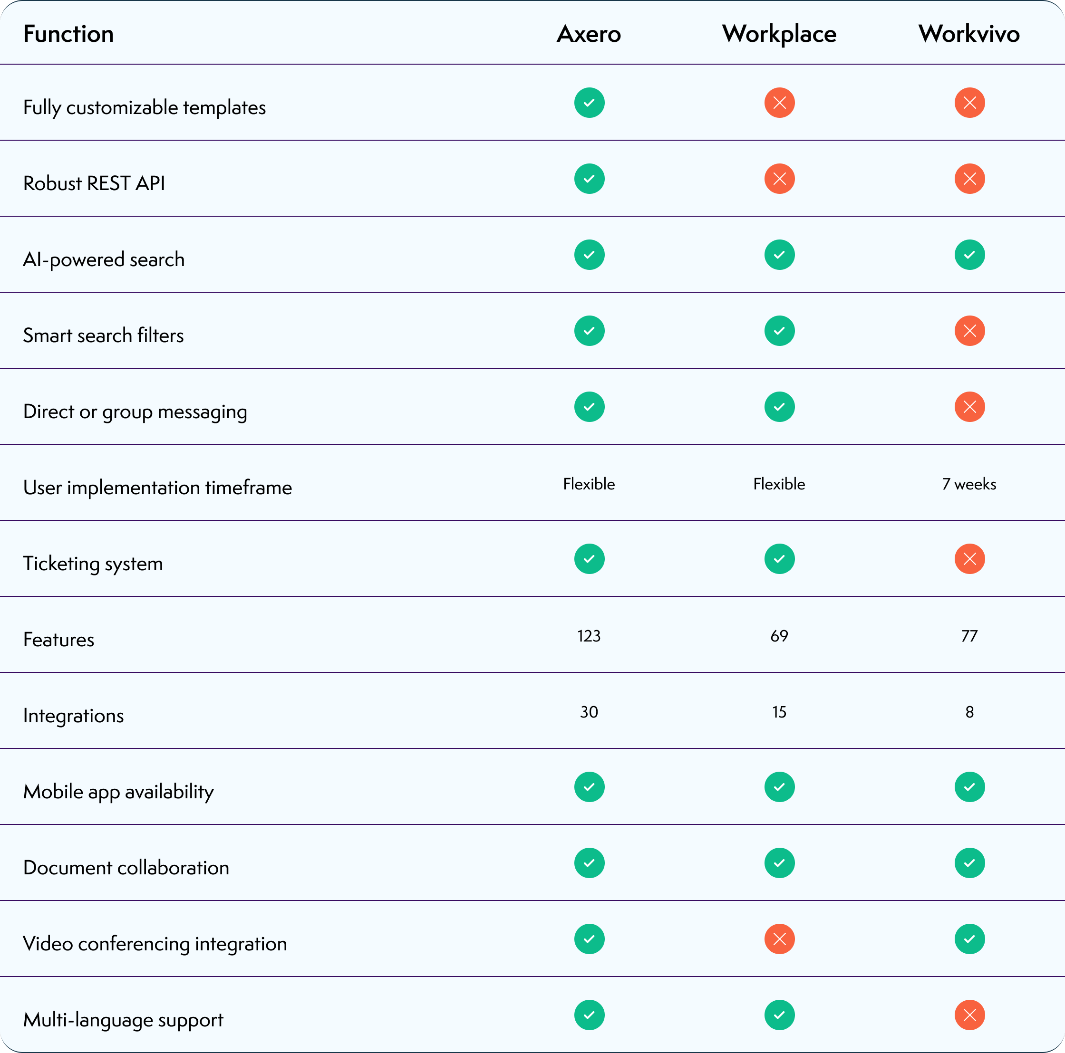Click Workvivo's red X for Ticketing system
The height and width of the screenshot is (1053, 1065).
[x=969, y=559]
